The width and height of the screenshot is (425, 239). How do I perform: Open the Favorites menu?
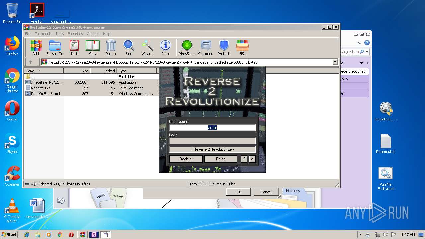[75, 34]
